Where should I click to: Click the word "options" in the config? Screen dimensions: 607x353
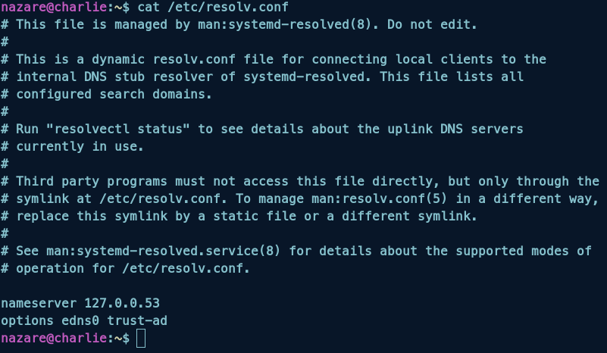[27, 320]
